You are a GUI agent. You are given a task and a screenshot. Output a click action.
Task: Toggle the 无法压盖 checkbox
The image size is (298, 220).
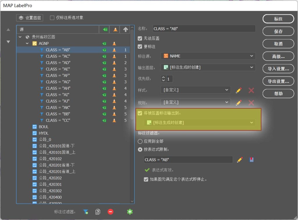coord(140,38)
